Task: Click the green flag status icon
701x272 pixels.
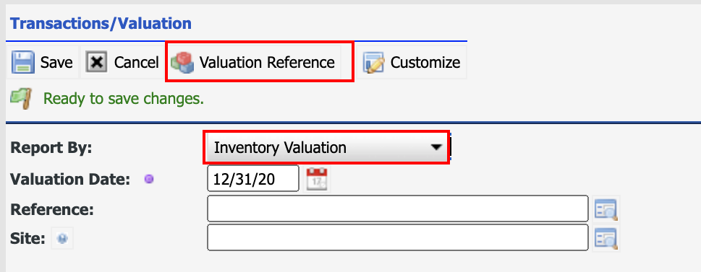Action: click(x=22, y=98)
